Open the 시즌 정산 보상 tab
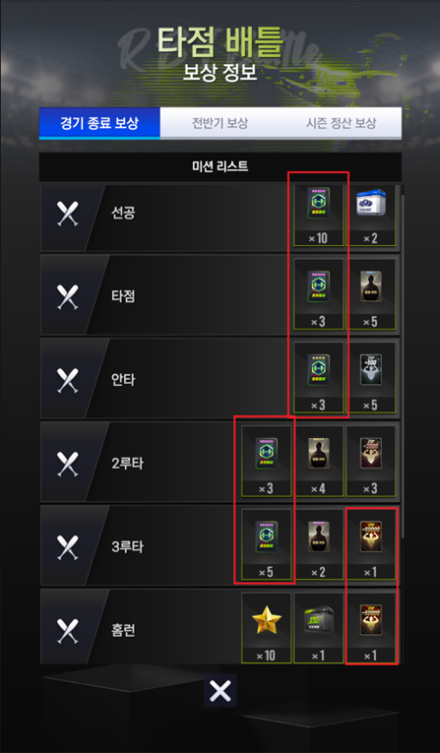This screenshot has width=440, height=753. coord(341,123)
